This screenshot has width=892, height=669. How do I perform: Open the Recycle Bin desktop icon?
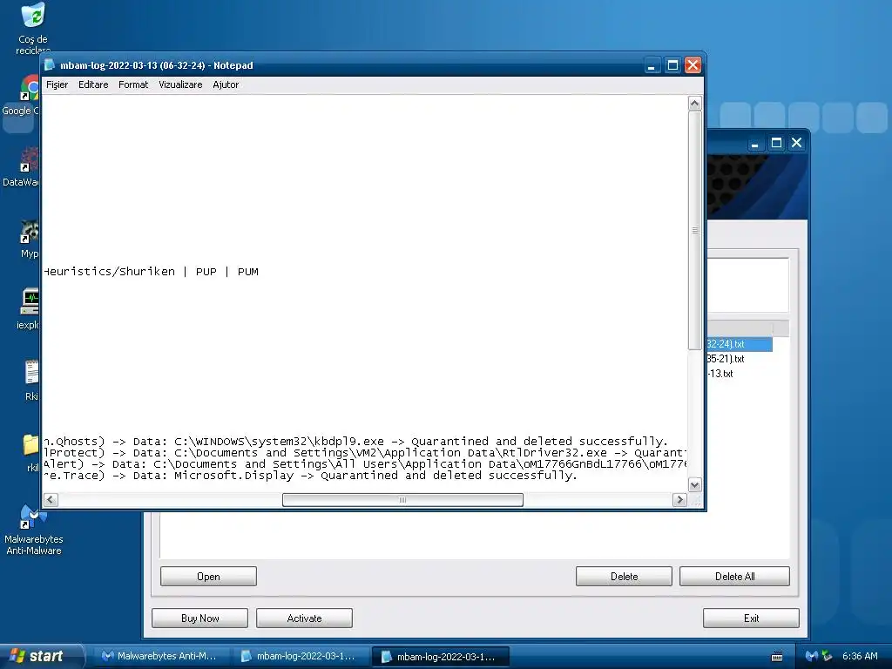click(x=32, y=29)
